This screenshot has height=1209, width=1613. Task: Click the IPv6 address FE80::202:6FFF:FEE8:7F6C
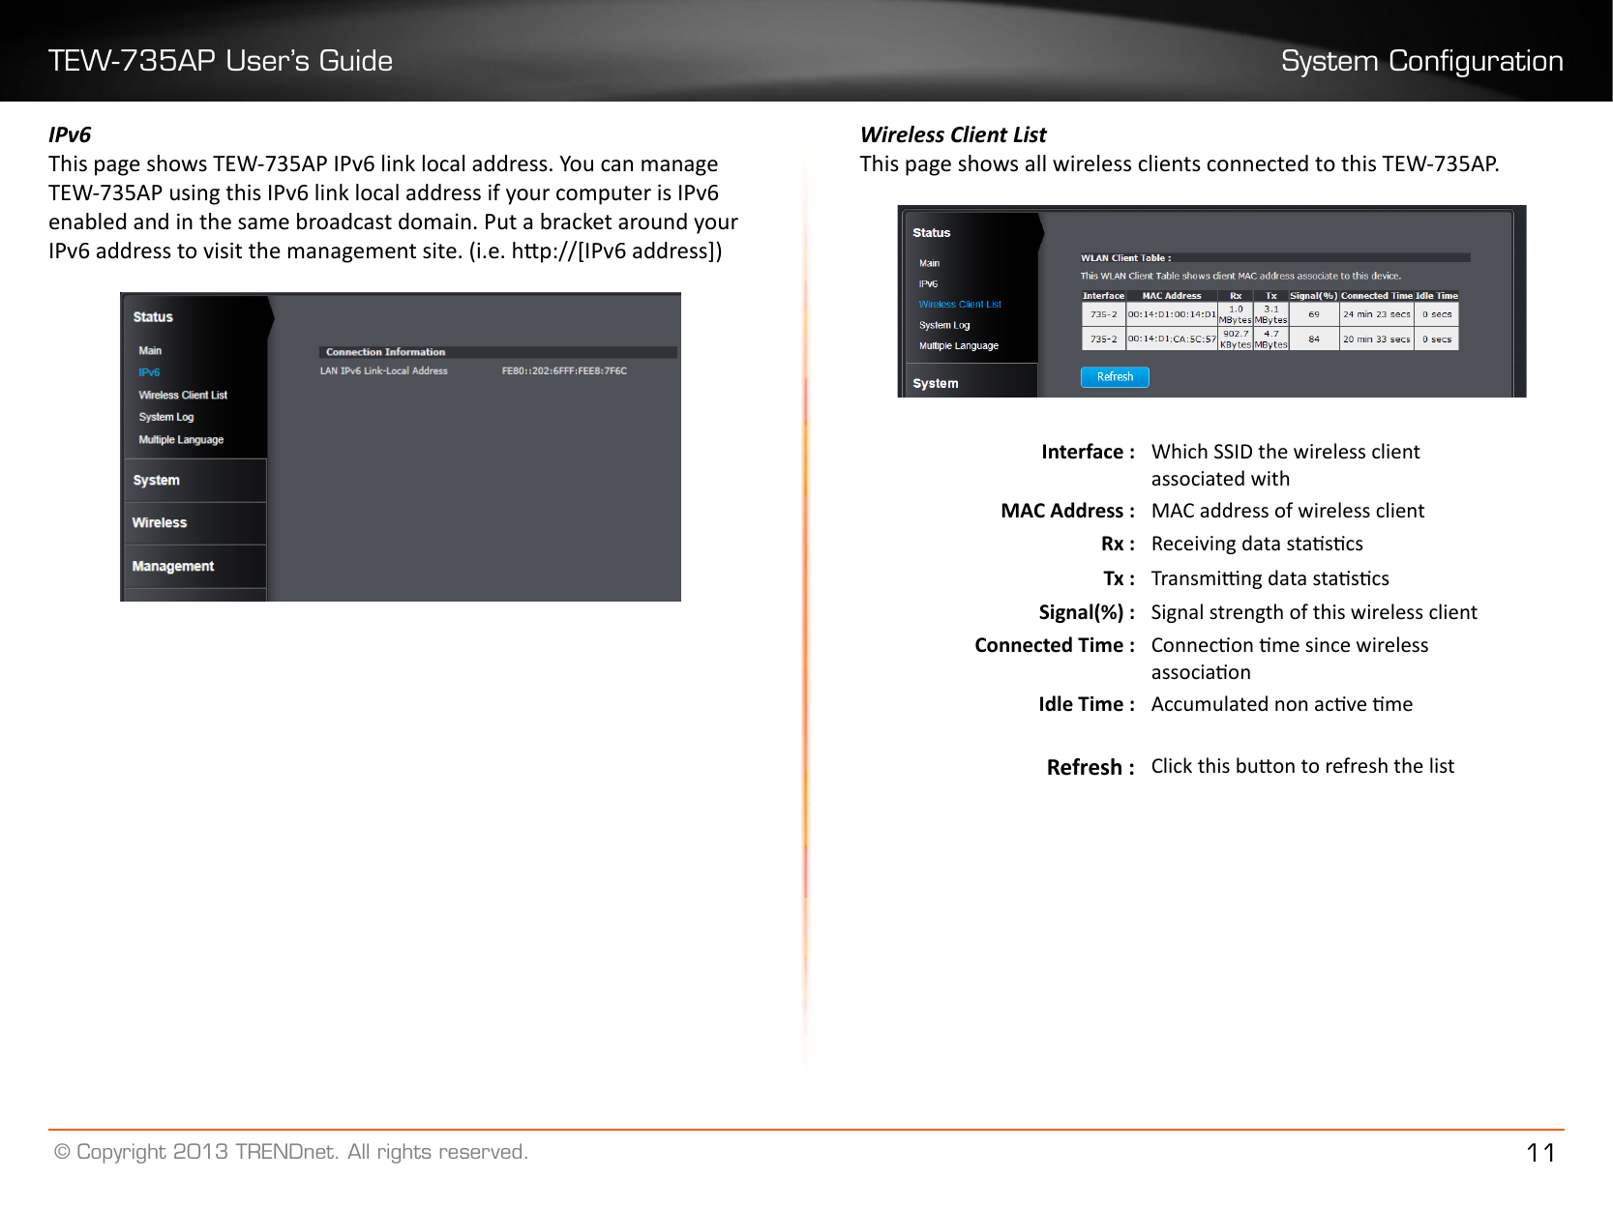tap(564, 370)
